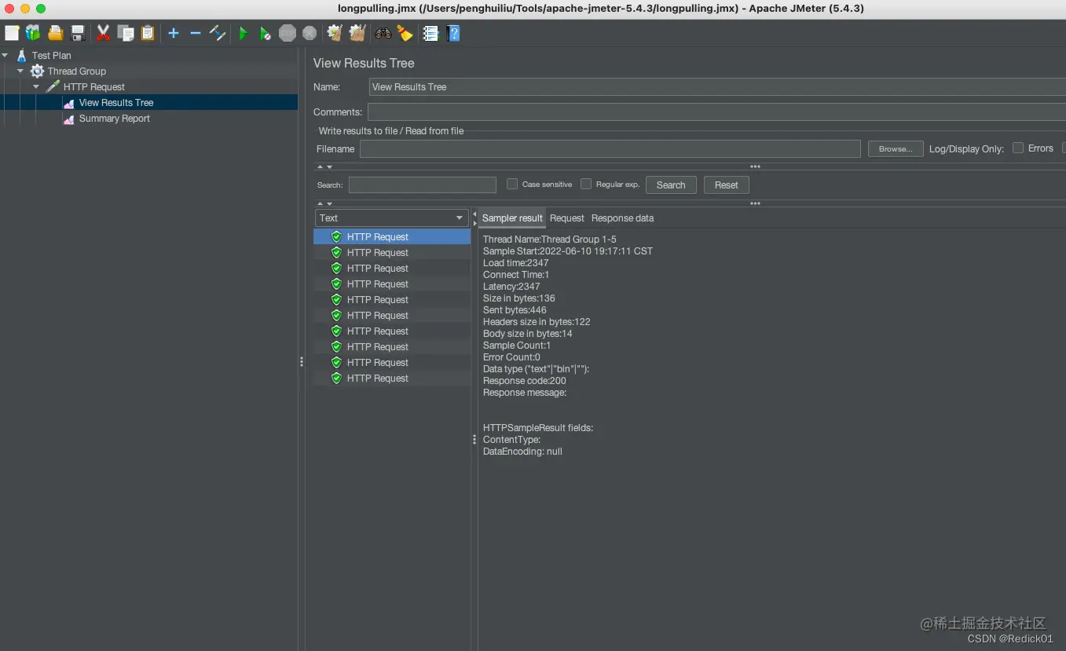Clear results with single-broom gear icon
This screenshot has width=1066, height=651.
[x=335, y=33]
